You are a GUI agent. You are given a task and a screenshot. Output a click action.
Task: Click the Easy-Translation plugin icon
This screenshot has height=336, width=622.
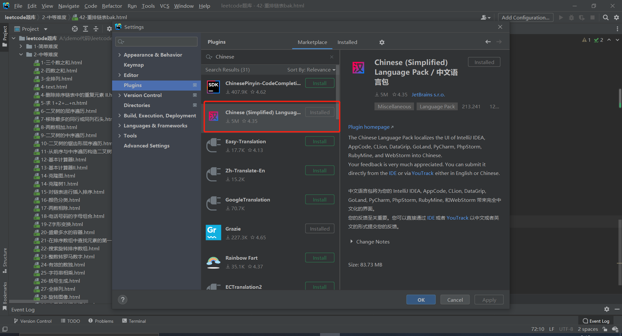click(213, 145)
